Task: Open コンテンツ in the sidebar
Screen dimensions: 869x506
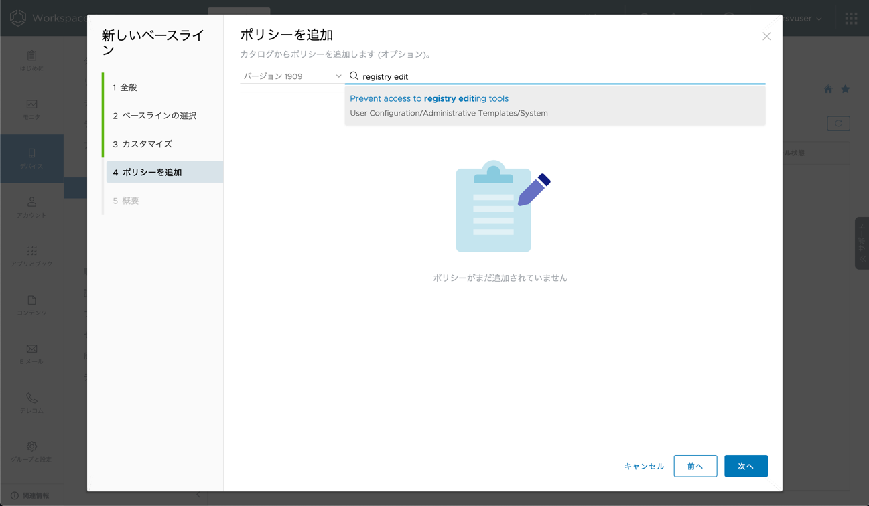Action: 31,305
